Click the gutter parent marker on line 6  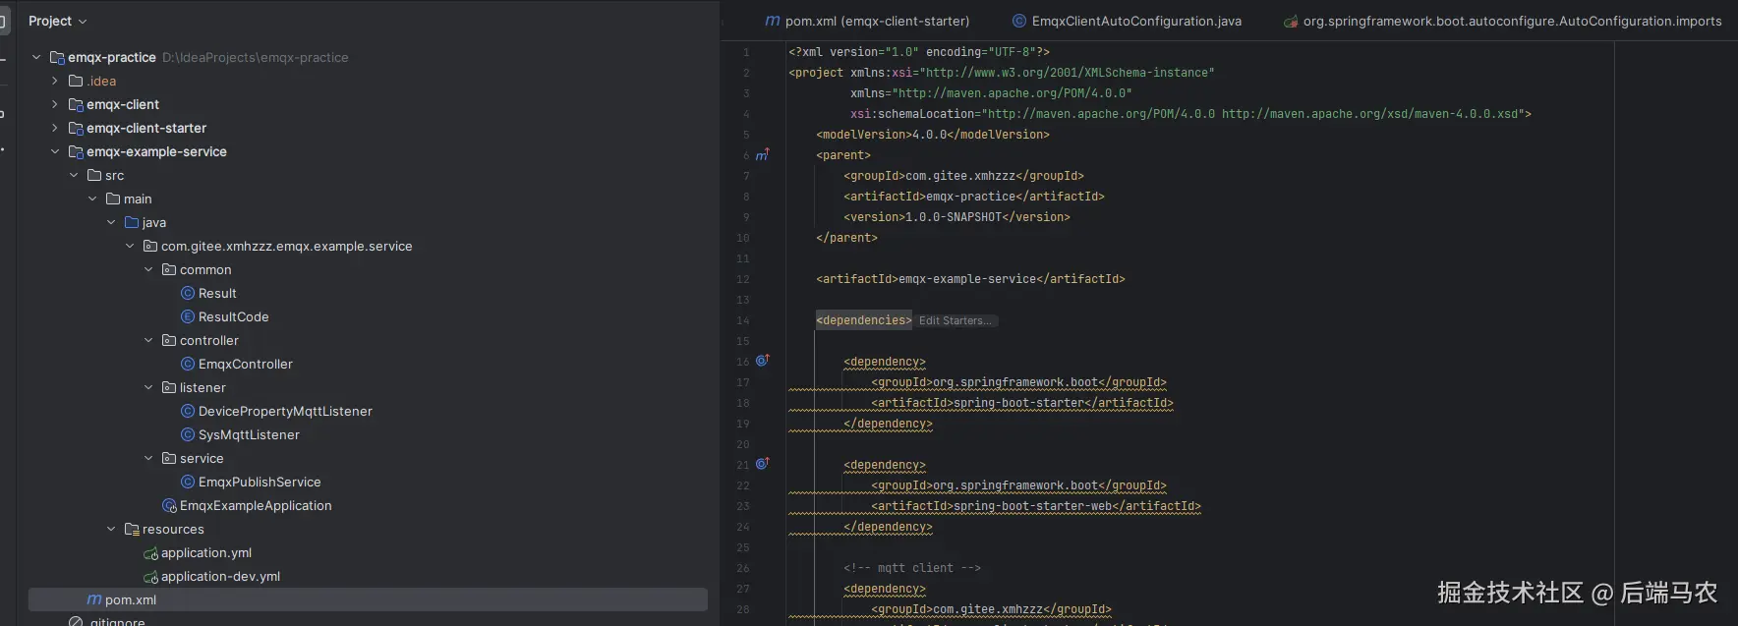762,155
